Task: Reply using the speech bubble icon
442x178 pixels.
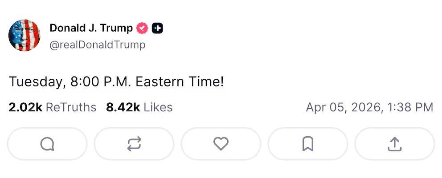Action: (47, 144)
